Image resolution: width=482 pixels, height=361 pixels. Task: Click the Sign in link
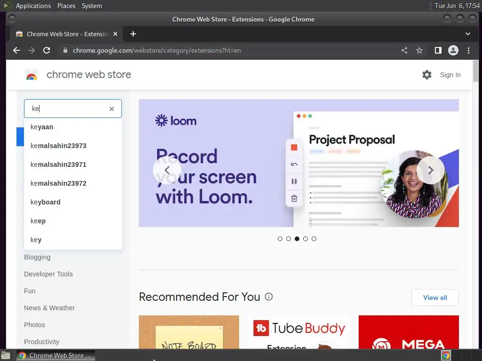click(450, 75)
